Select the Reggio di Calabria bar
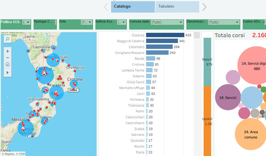The width and height of the screenshot is (266, 156). [162, 41]
